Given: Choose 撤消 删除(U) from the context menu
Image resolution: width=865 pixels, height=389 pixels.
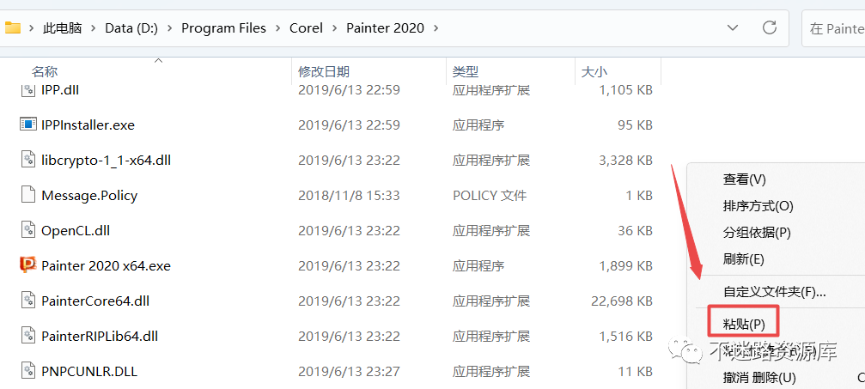Looking at the screenshot, I should pyautogui.click(x=759, y=378).
